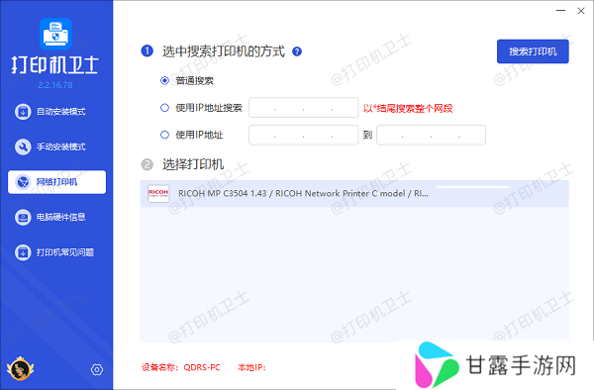
Task: Click the 选中搜索打印机的方式 heading
Action: coord(224,51)
